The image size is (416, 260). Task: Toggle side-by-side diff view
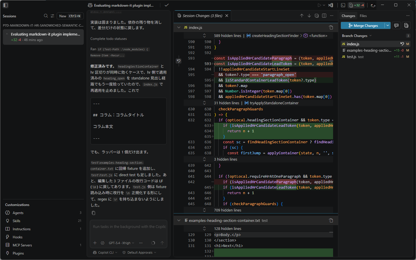[324, 16]
